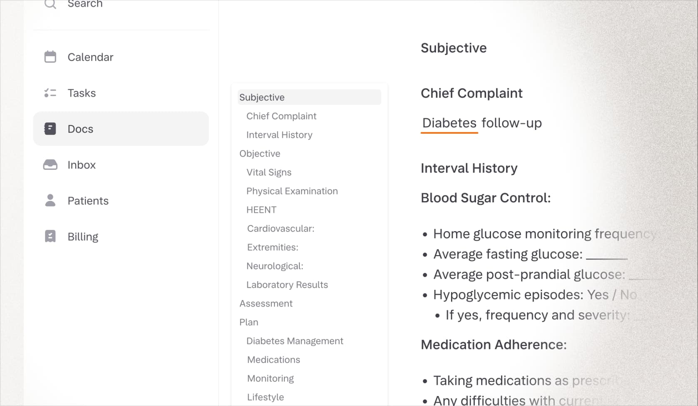
Task: Click the Tasks checklist icon
Action: click(50, 93)
